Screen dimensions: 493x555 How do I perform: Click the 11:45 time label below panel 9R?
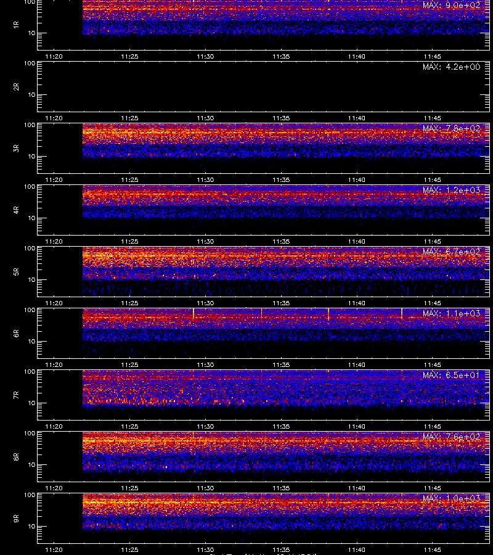[432, 550]
